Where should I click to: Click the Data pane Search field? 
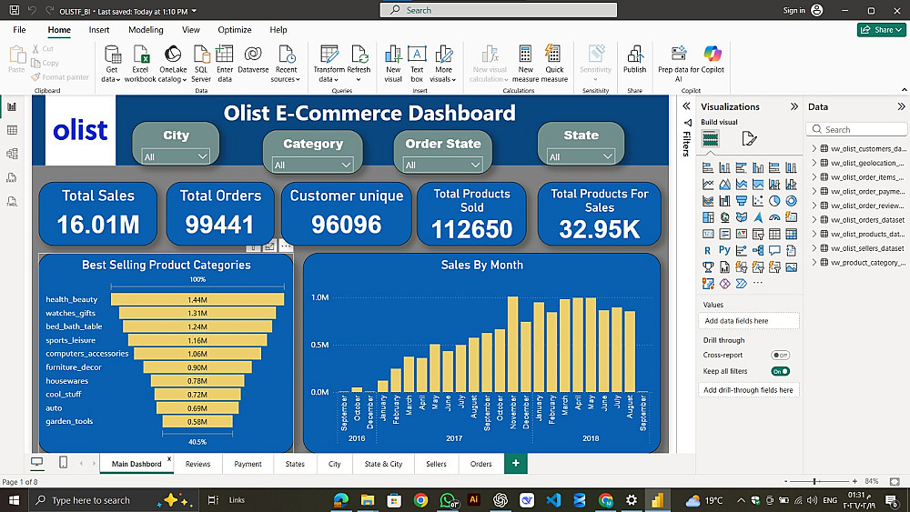856,129
